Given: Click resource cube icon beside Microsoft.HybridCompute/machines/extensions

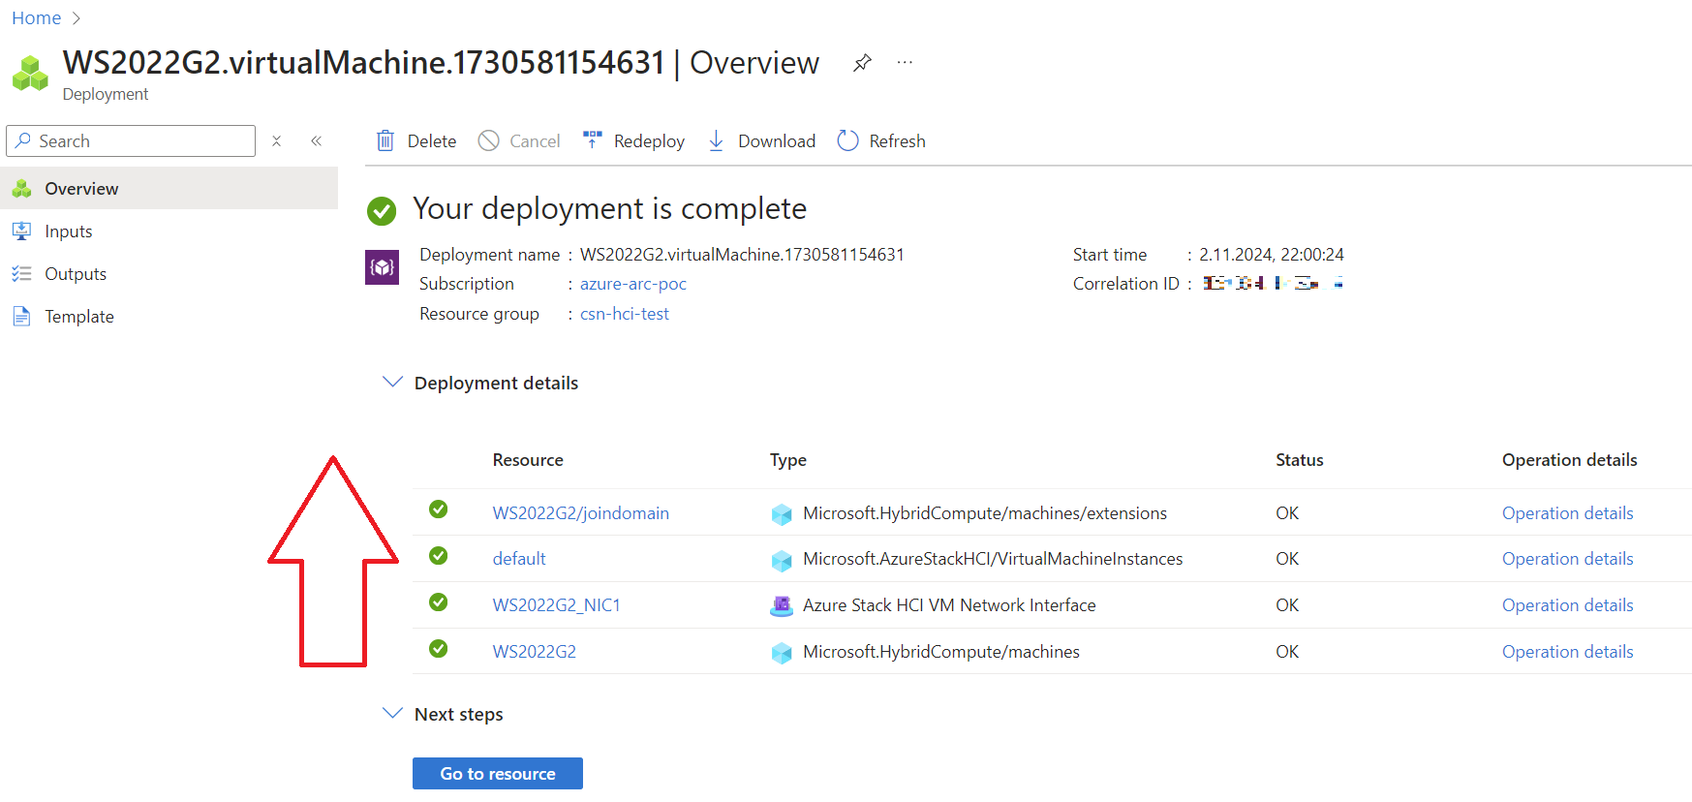Looking at the screenshot, I should click(782, 514).
